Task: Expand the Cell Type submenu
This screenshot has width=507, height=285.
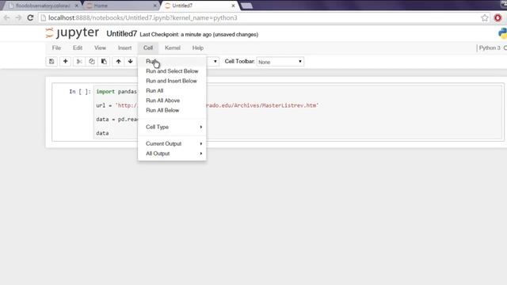Action: click(x=172, y=127)
